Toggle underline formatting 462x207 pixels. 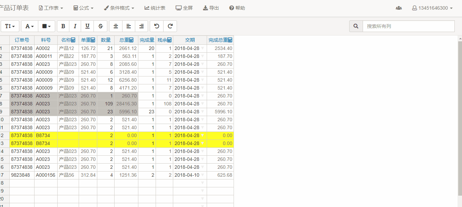pos(88,26)
